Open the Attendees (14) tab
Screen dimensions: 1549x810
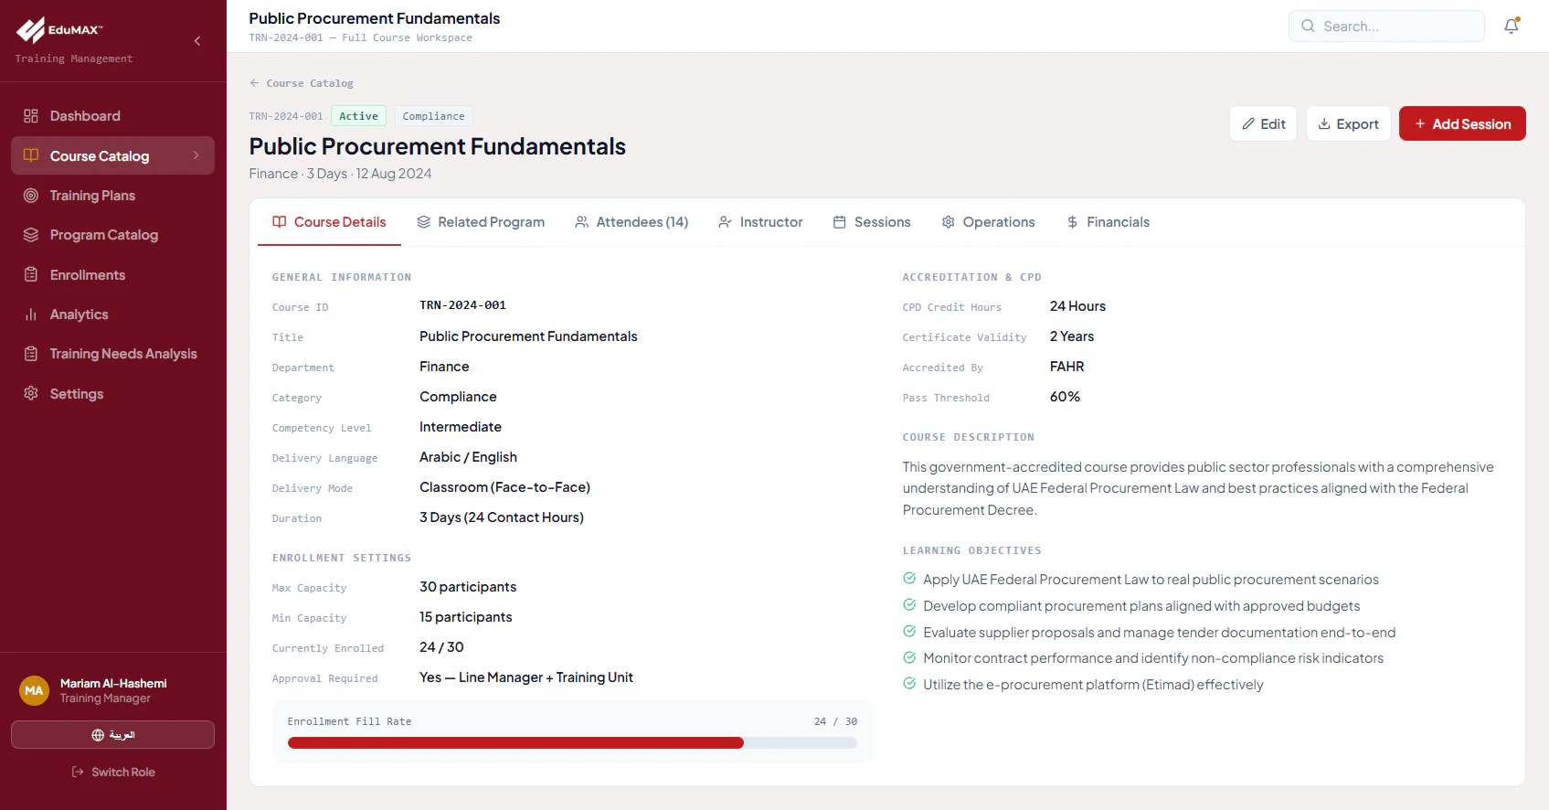pos(631,222)
